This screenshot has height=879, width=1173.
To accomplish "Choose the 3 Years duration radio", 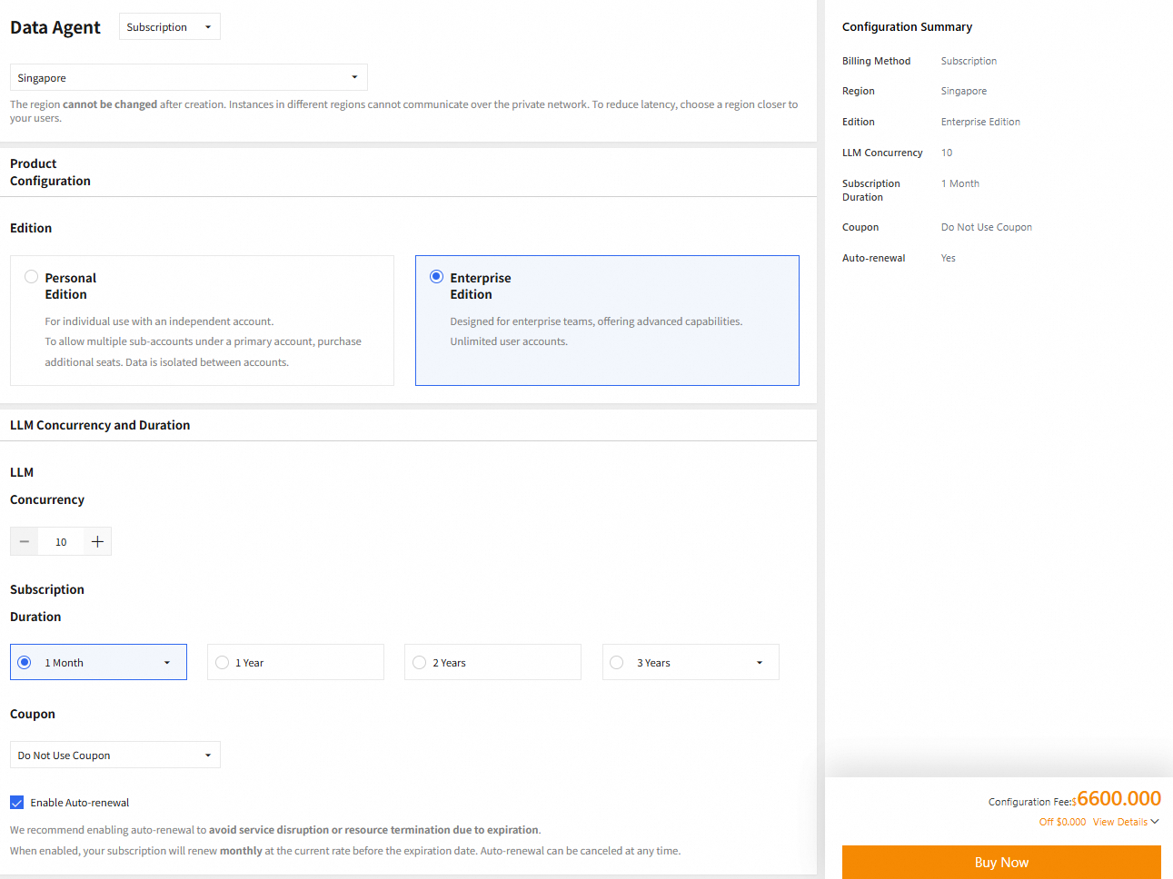I will (617, 663).
